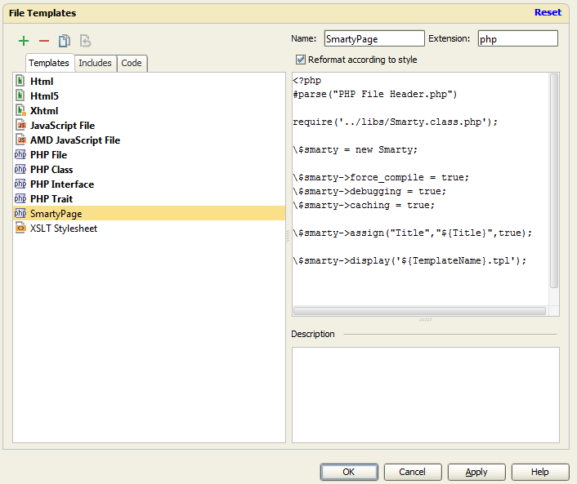Click the caching = true code line
Image resolution: width=577 pixels, height=484 pixels.
pyautogui.click(x=364, y=206)
